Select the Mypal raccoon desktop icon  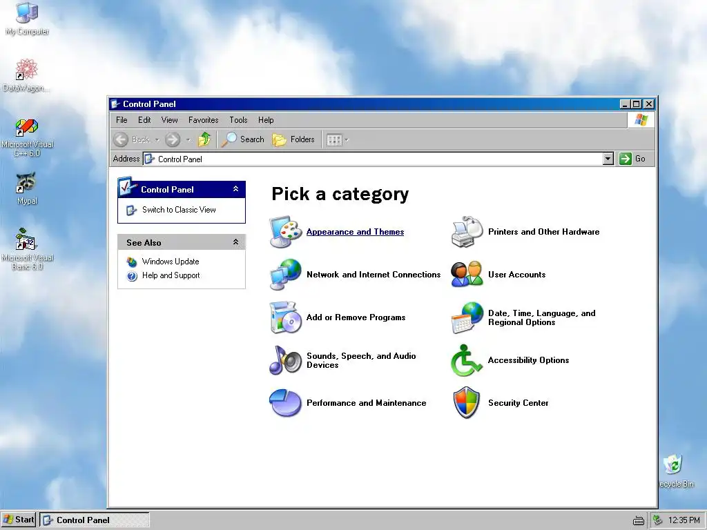pyautogui.click(x=27, y=188)
